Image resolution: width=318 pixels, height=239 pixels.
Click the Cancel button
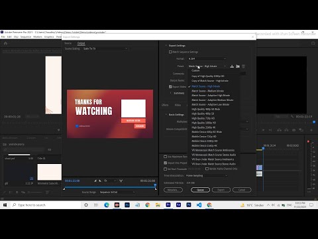[242, 190]
